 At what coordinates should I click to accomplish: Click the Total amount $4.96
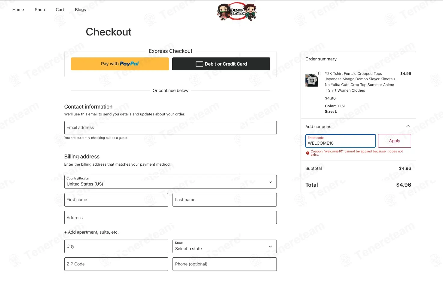[404, 185]
